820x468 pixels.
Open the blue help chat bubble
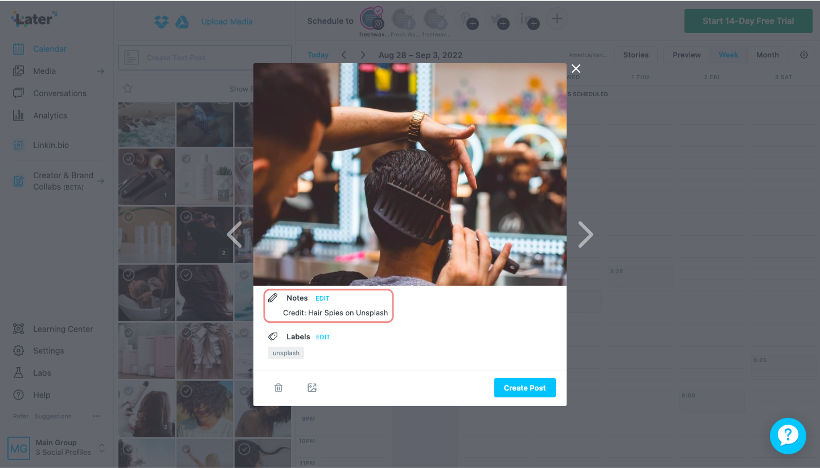tap(788, 436)
